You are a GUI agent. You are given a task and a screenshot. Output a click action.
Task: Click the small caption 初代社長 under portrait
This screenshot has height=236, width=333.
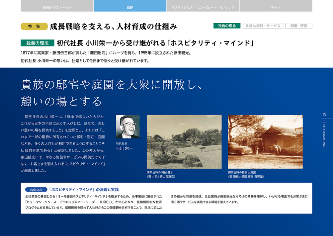click(122, 143)
